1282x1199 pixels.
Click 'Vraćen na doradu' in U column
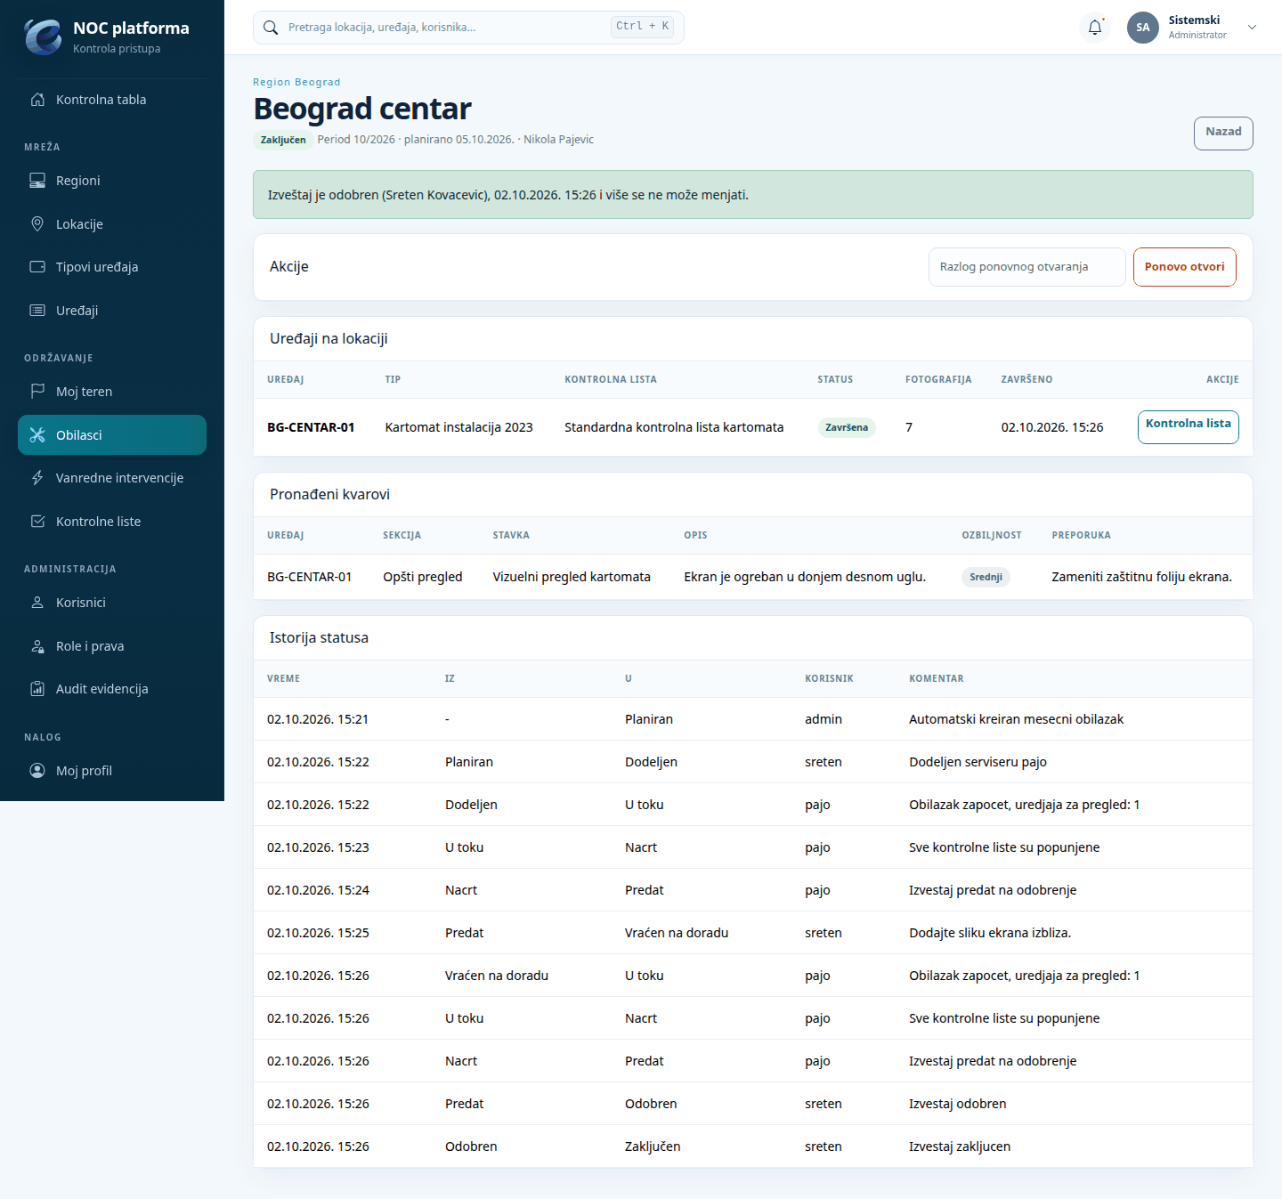coord(677,933)
